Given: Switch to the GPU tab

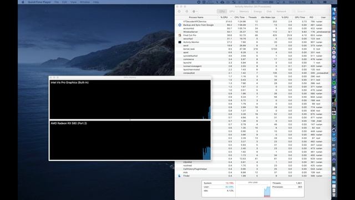Looking at the screenshot, I should pos(232,11).
